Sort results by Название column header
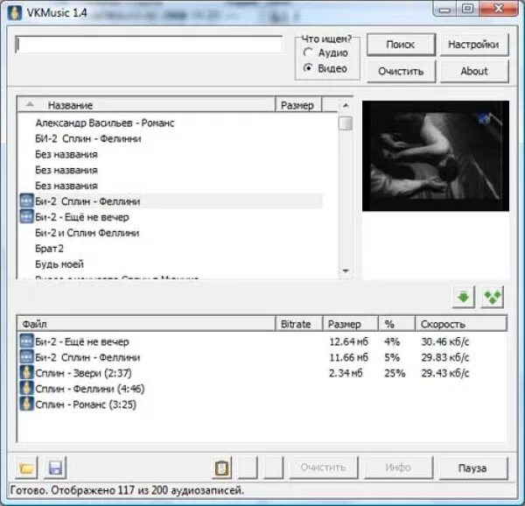525x506 pixels. [x=146, y=105]
